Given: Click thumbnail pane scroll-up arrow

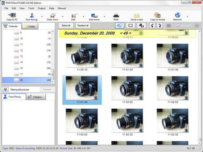Looking at the screenshot, I should [200, 31].
